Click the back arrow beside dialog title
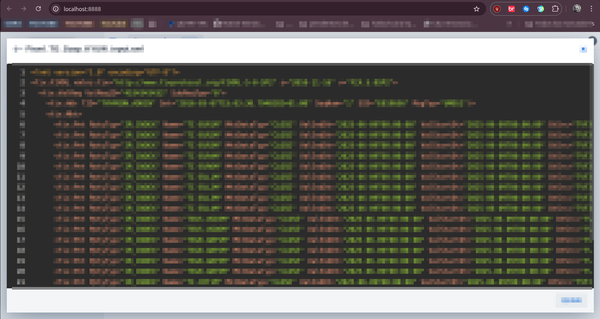This screenshot has width=600, height=319. tap(17, 49)
